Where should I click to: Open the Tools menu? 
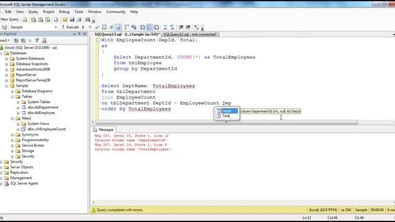78,12
